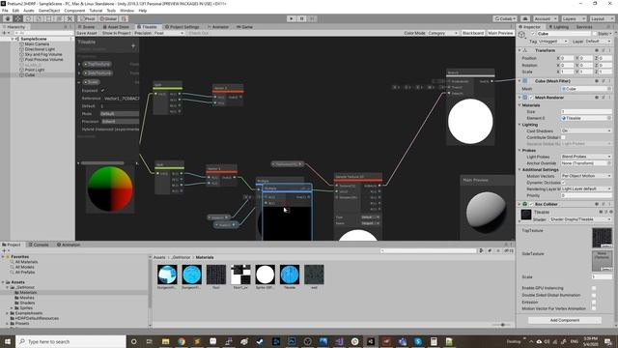Select the Hand tool in Unity toolbar

tap(8, 18)
